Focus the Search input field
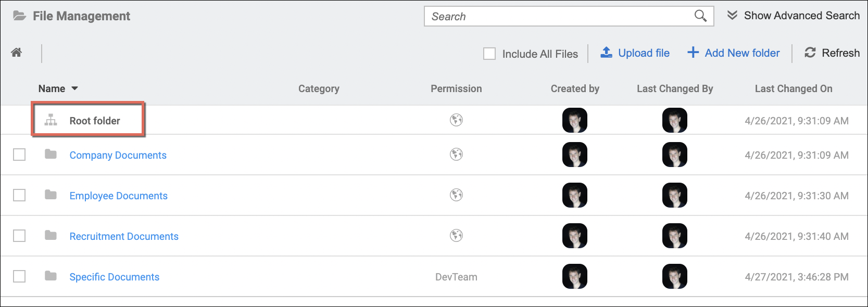The height and width of the screenshot is (307, 868). (x=557, y=16)
